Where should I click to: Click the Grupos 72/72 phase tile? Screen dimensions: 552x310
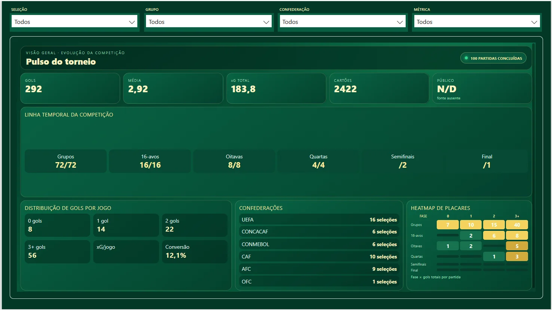(x=66, y=161)
